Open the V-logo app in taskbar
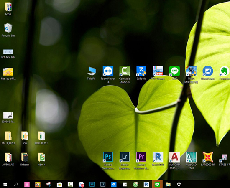 point(38,184)
